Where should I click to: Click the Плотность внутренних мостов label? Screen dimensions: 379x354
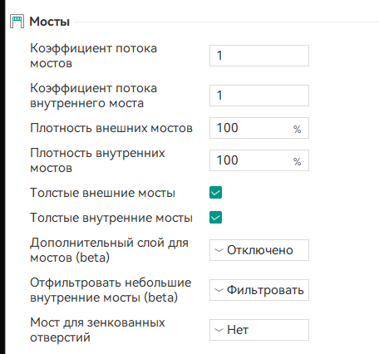[97, 160]
